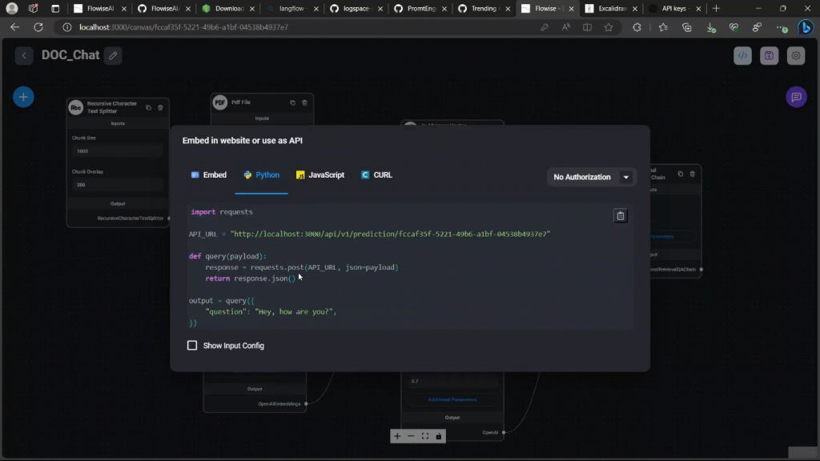820x461 pixels.
Task: Go back with canvas back arrow
Action: click(24, 55)
